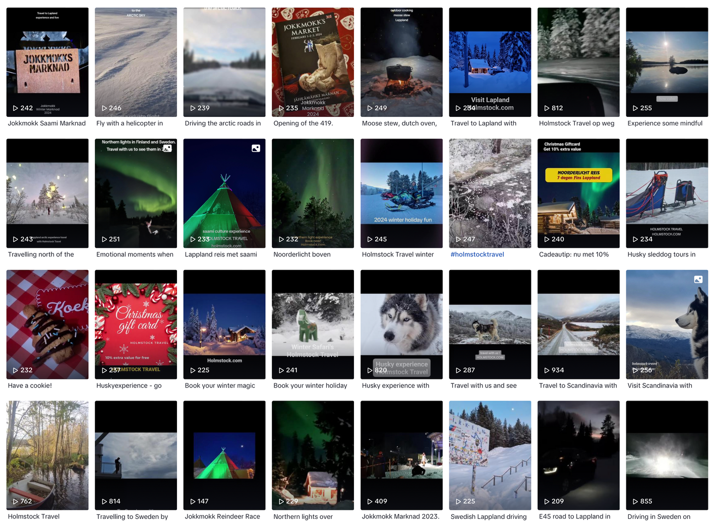The image size is (716, 526).
Task: Open Jokkmokk's Market book thumbnail
Action: click(x=313, y=62)
